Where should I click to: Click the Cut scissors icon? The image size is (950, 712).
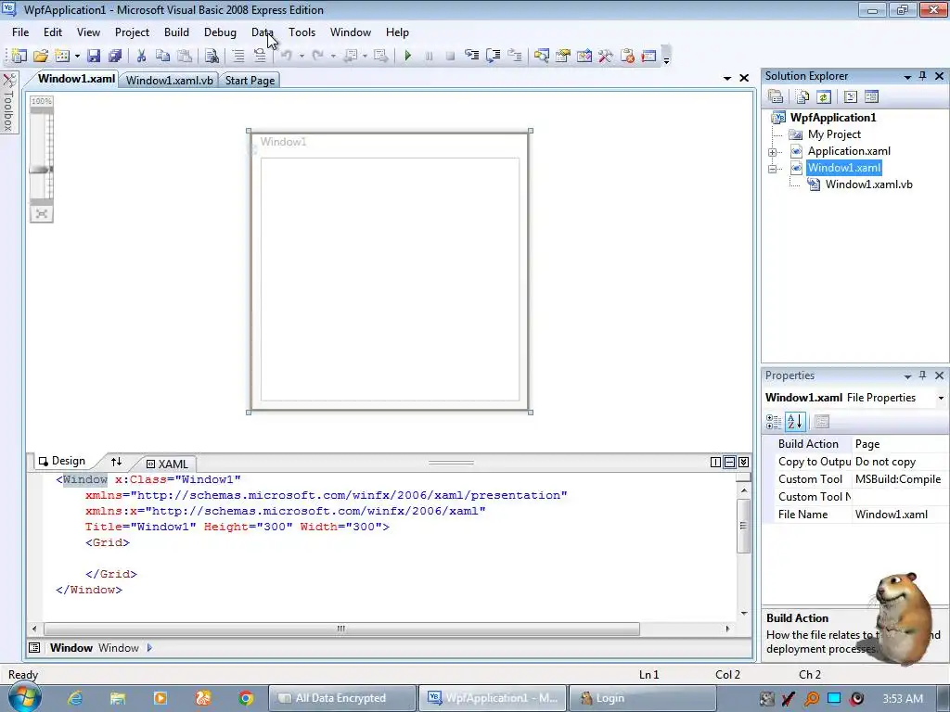point(141,57)
